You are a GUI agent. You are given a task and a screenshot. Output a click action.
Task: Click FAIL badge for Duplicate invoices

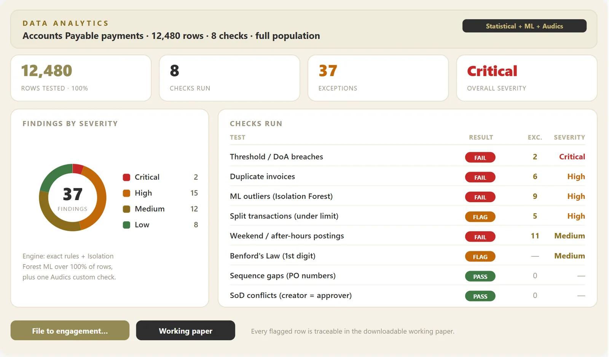pyautogui.click(x=480, y=177)
